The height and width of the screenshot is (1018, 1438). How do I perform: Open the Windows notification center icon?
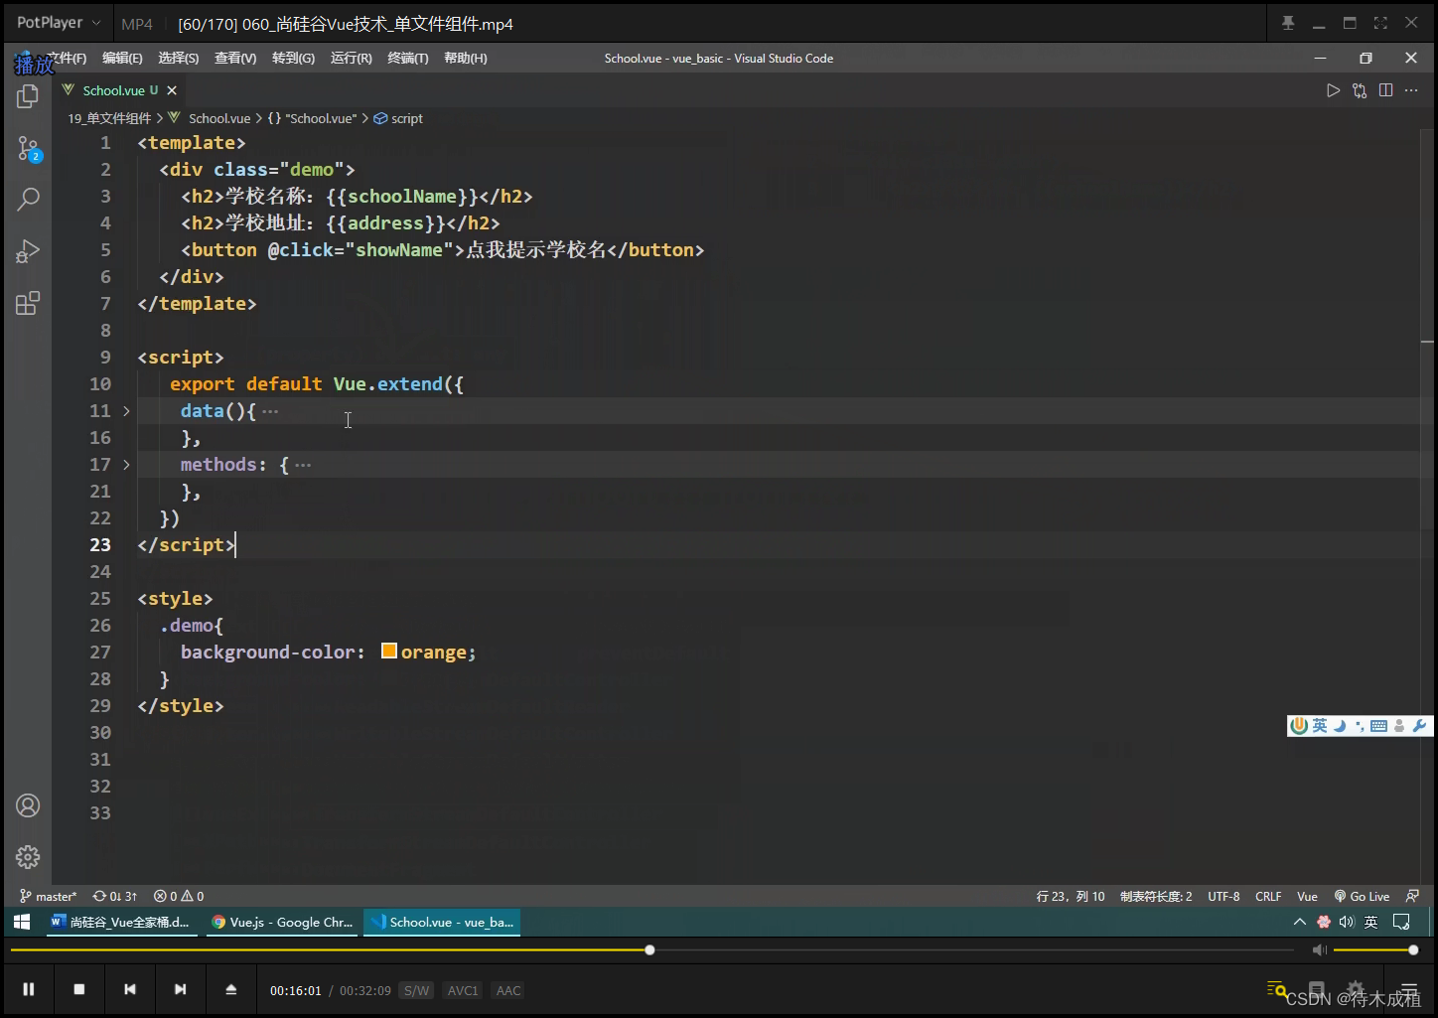[x=1401, y=922]
